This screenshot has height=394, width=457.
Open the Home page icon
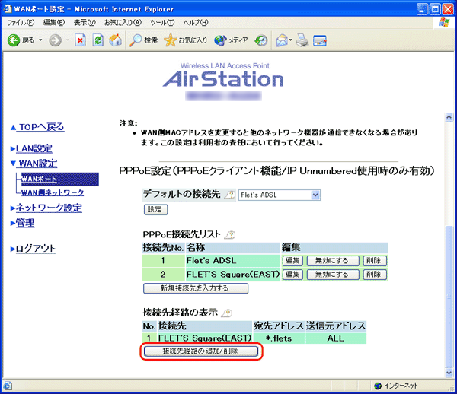point(116,40)
